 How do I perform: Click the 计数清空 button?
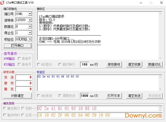(17, 96)
